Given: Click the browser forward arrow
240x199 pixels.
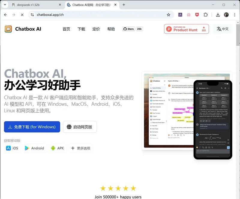Looking at the screenshot, I should click(14, 15).
